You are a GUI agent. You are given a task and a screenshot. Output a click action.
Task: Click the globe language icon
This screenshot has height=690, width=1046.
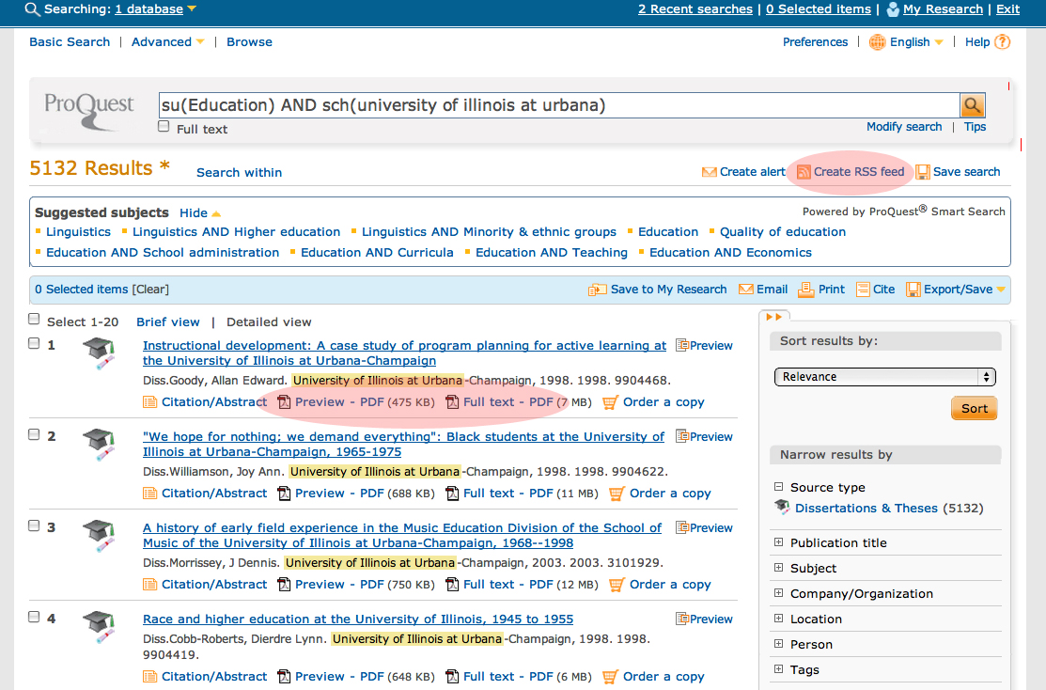[877, 42]
